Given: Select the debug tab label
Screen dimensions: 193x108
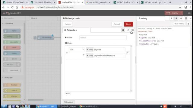Looking at the screenshot, I should coord(144,18).
